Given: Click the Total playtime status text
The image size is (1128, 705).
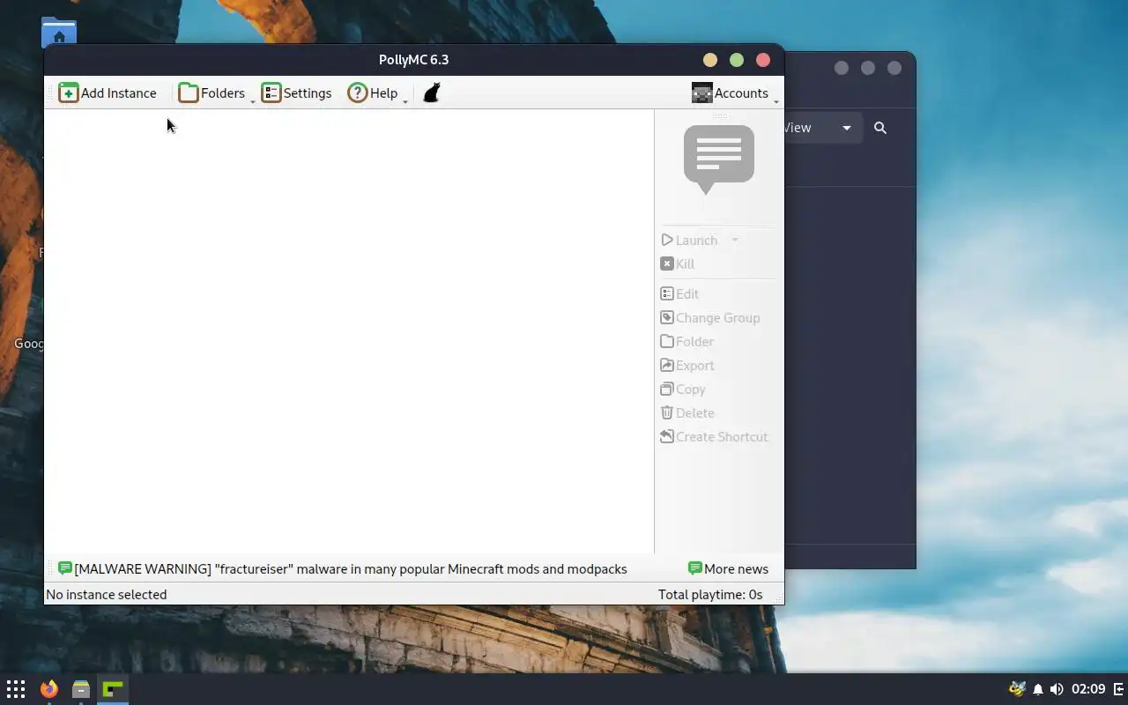Looking at the screenshot, I should 710,594.
